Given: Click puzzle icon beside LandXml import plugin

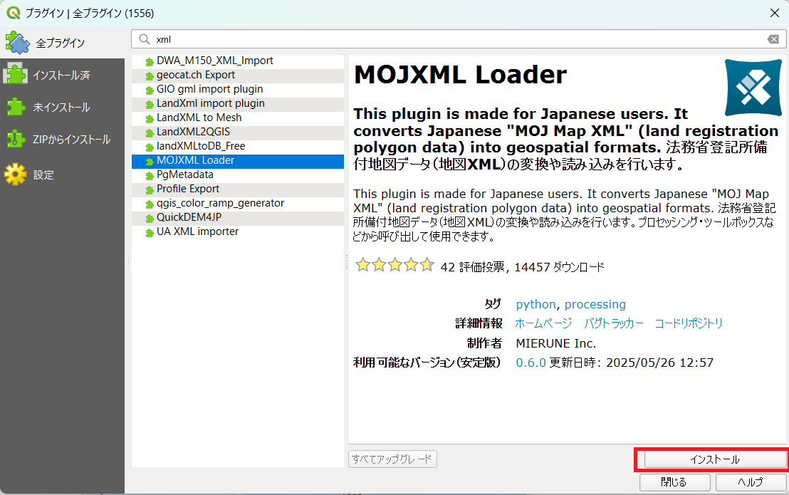Looking at the screenshot, I should coord(150,104).
